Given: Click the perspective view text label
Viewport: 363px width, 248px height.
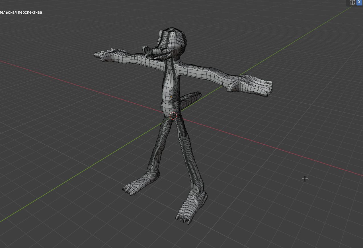Looking at the screenshot, I should pyautogui.click(x=21, y=12).
